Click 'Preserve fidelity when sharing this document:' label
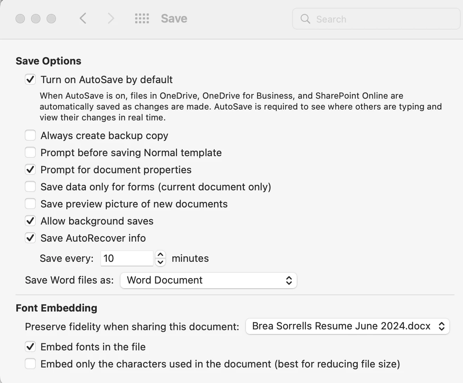The width and height of the screenshot is (463, 383). click(132, 327)
